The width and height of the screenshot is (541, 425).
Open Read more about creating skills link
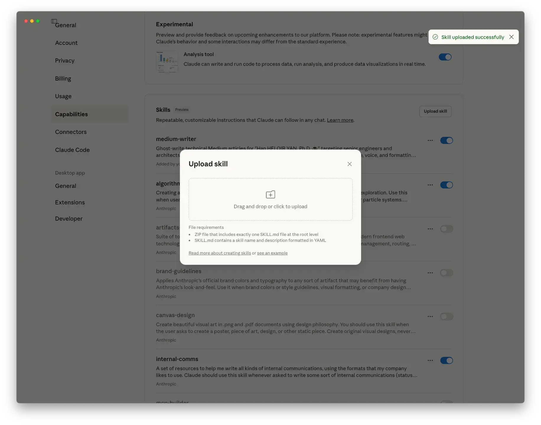point(220,253)
